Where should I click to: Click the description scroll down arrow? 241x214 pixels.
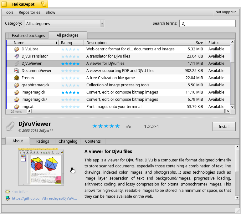pos(237,198)
